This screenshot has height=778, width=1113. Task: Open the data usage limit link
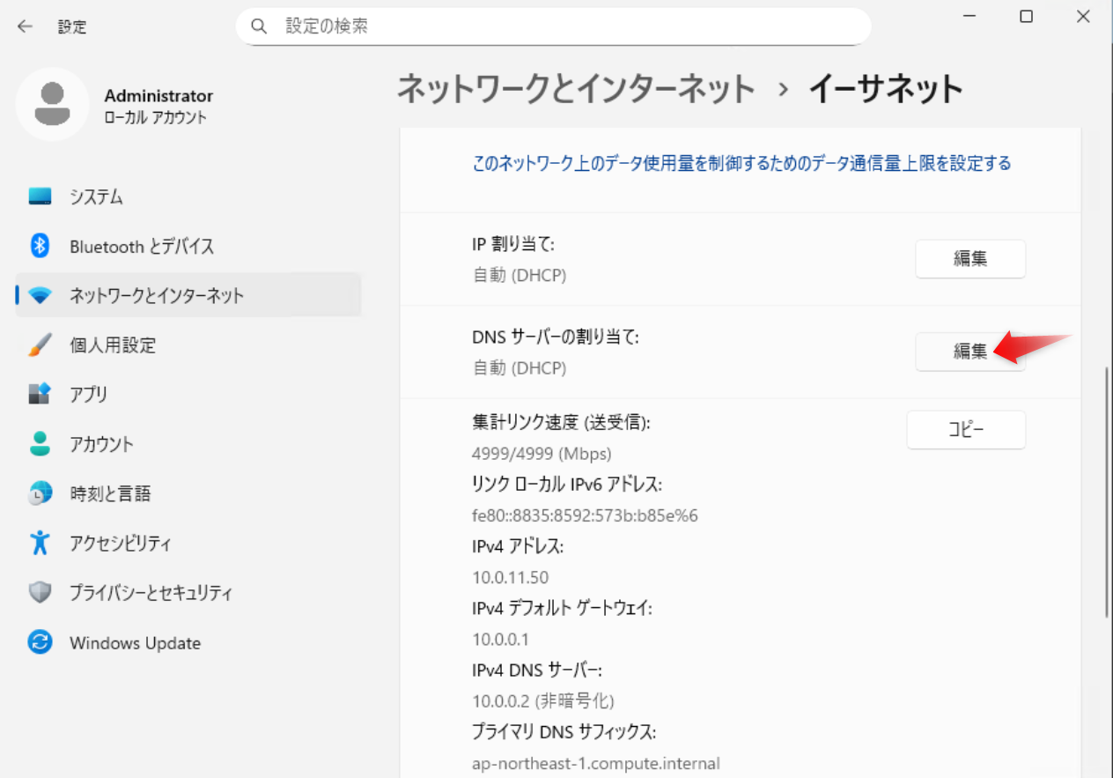point(741,163)
